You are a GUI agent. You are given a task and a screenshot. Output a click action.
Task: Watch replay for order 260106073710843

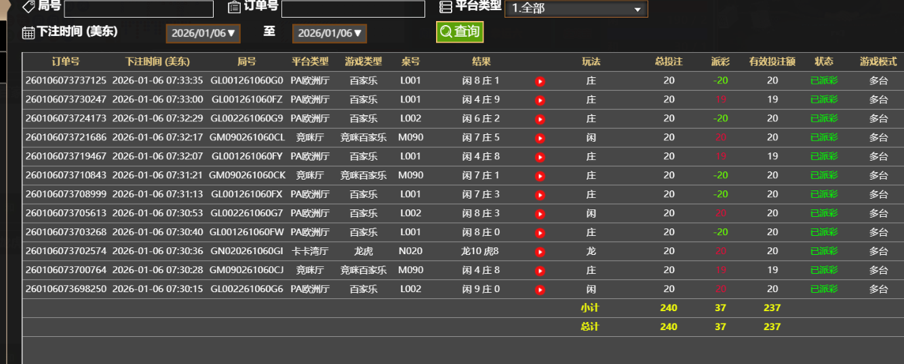[540, 176]
